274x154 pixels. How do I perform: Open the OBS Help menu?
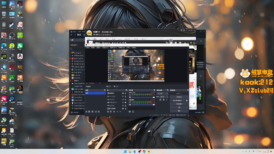tap(134, 48)
